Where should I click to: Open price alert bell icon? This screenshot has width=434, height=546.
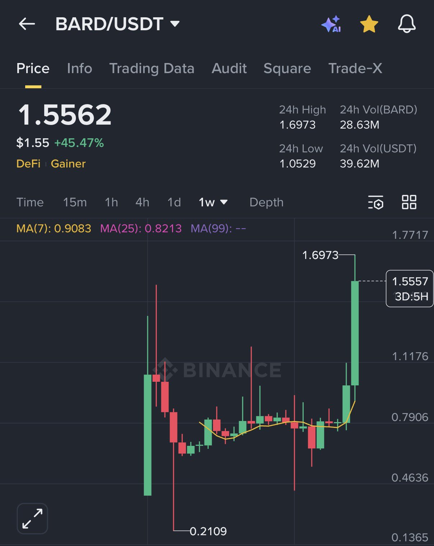(x=407, y=24)
